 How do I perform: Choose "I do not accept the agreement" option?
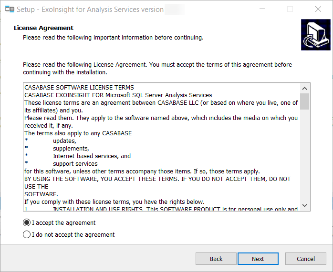tap(27, 235)
